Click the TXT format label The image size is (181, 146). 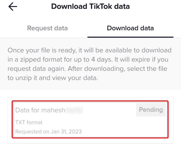(29, 122)
